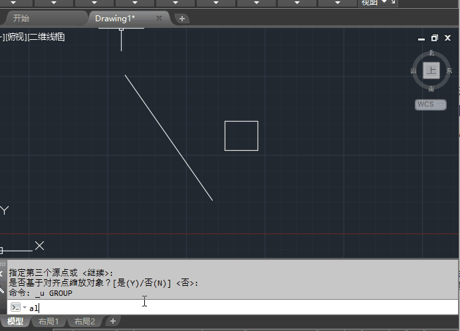Open the 布局2 layout tab

tap(84, 322)
